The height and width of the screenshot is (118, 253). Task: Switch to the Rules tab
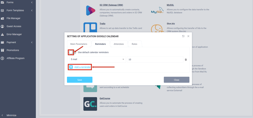134,44
